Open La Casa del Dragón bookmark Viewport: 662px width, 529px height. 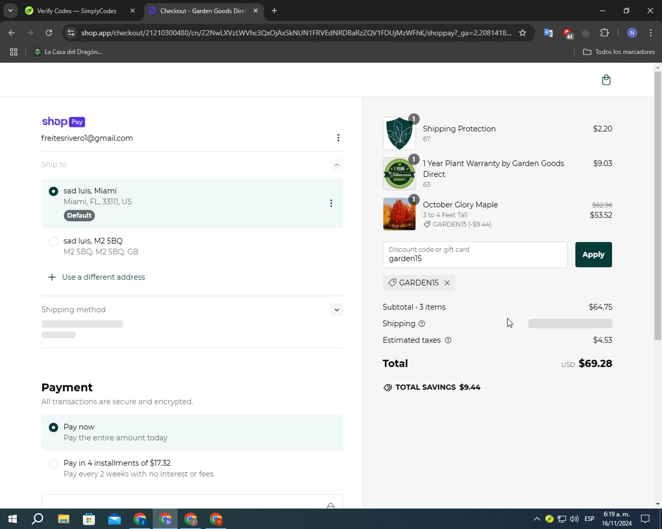coord(68,52)
